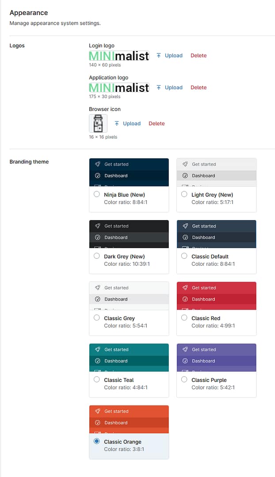275x477 pixels.
Task: Click the Get started icon in Classic Orange preview
Action: click(97, 411)
